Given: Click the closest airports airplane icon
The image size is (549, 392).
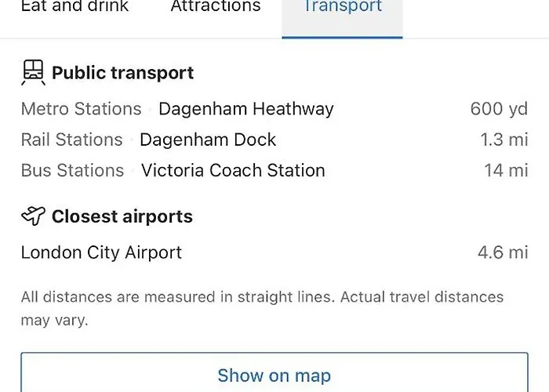Looking at the screenshot, I should point(33,216).
